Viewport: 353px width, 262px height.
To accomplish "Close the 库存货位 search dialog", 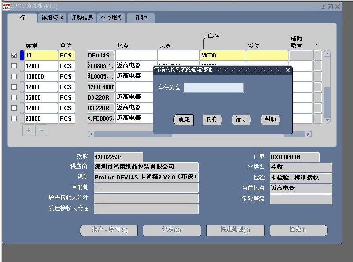I will 288,70.
